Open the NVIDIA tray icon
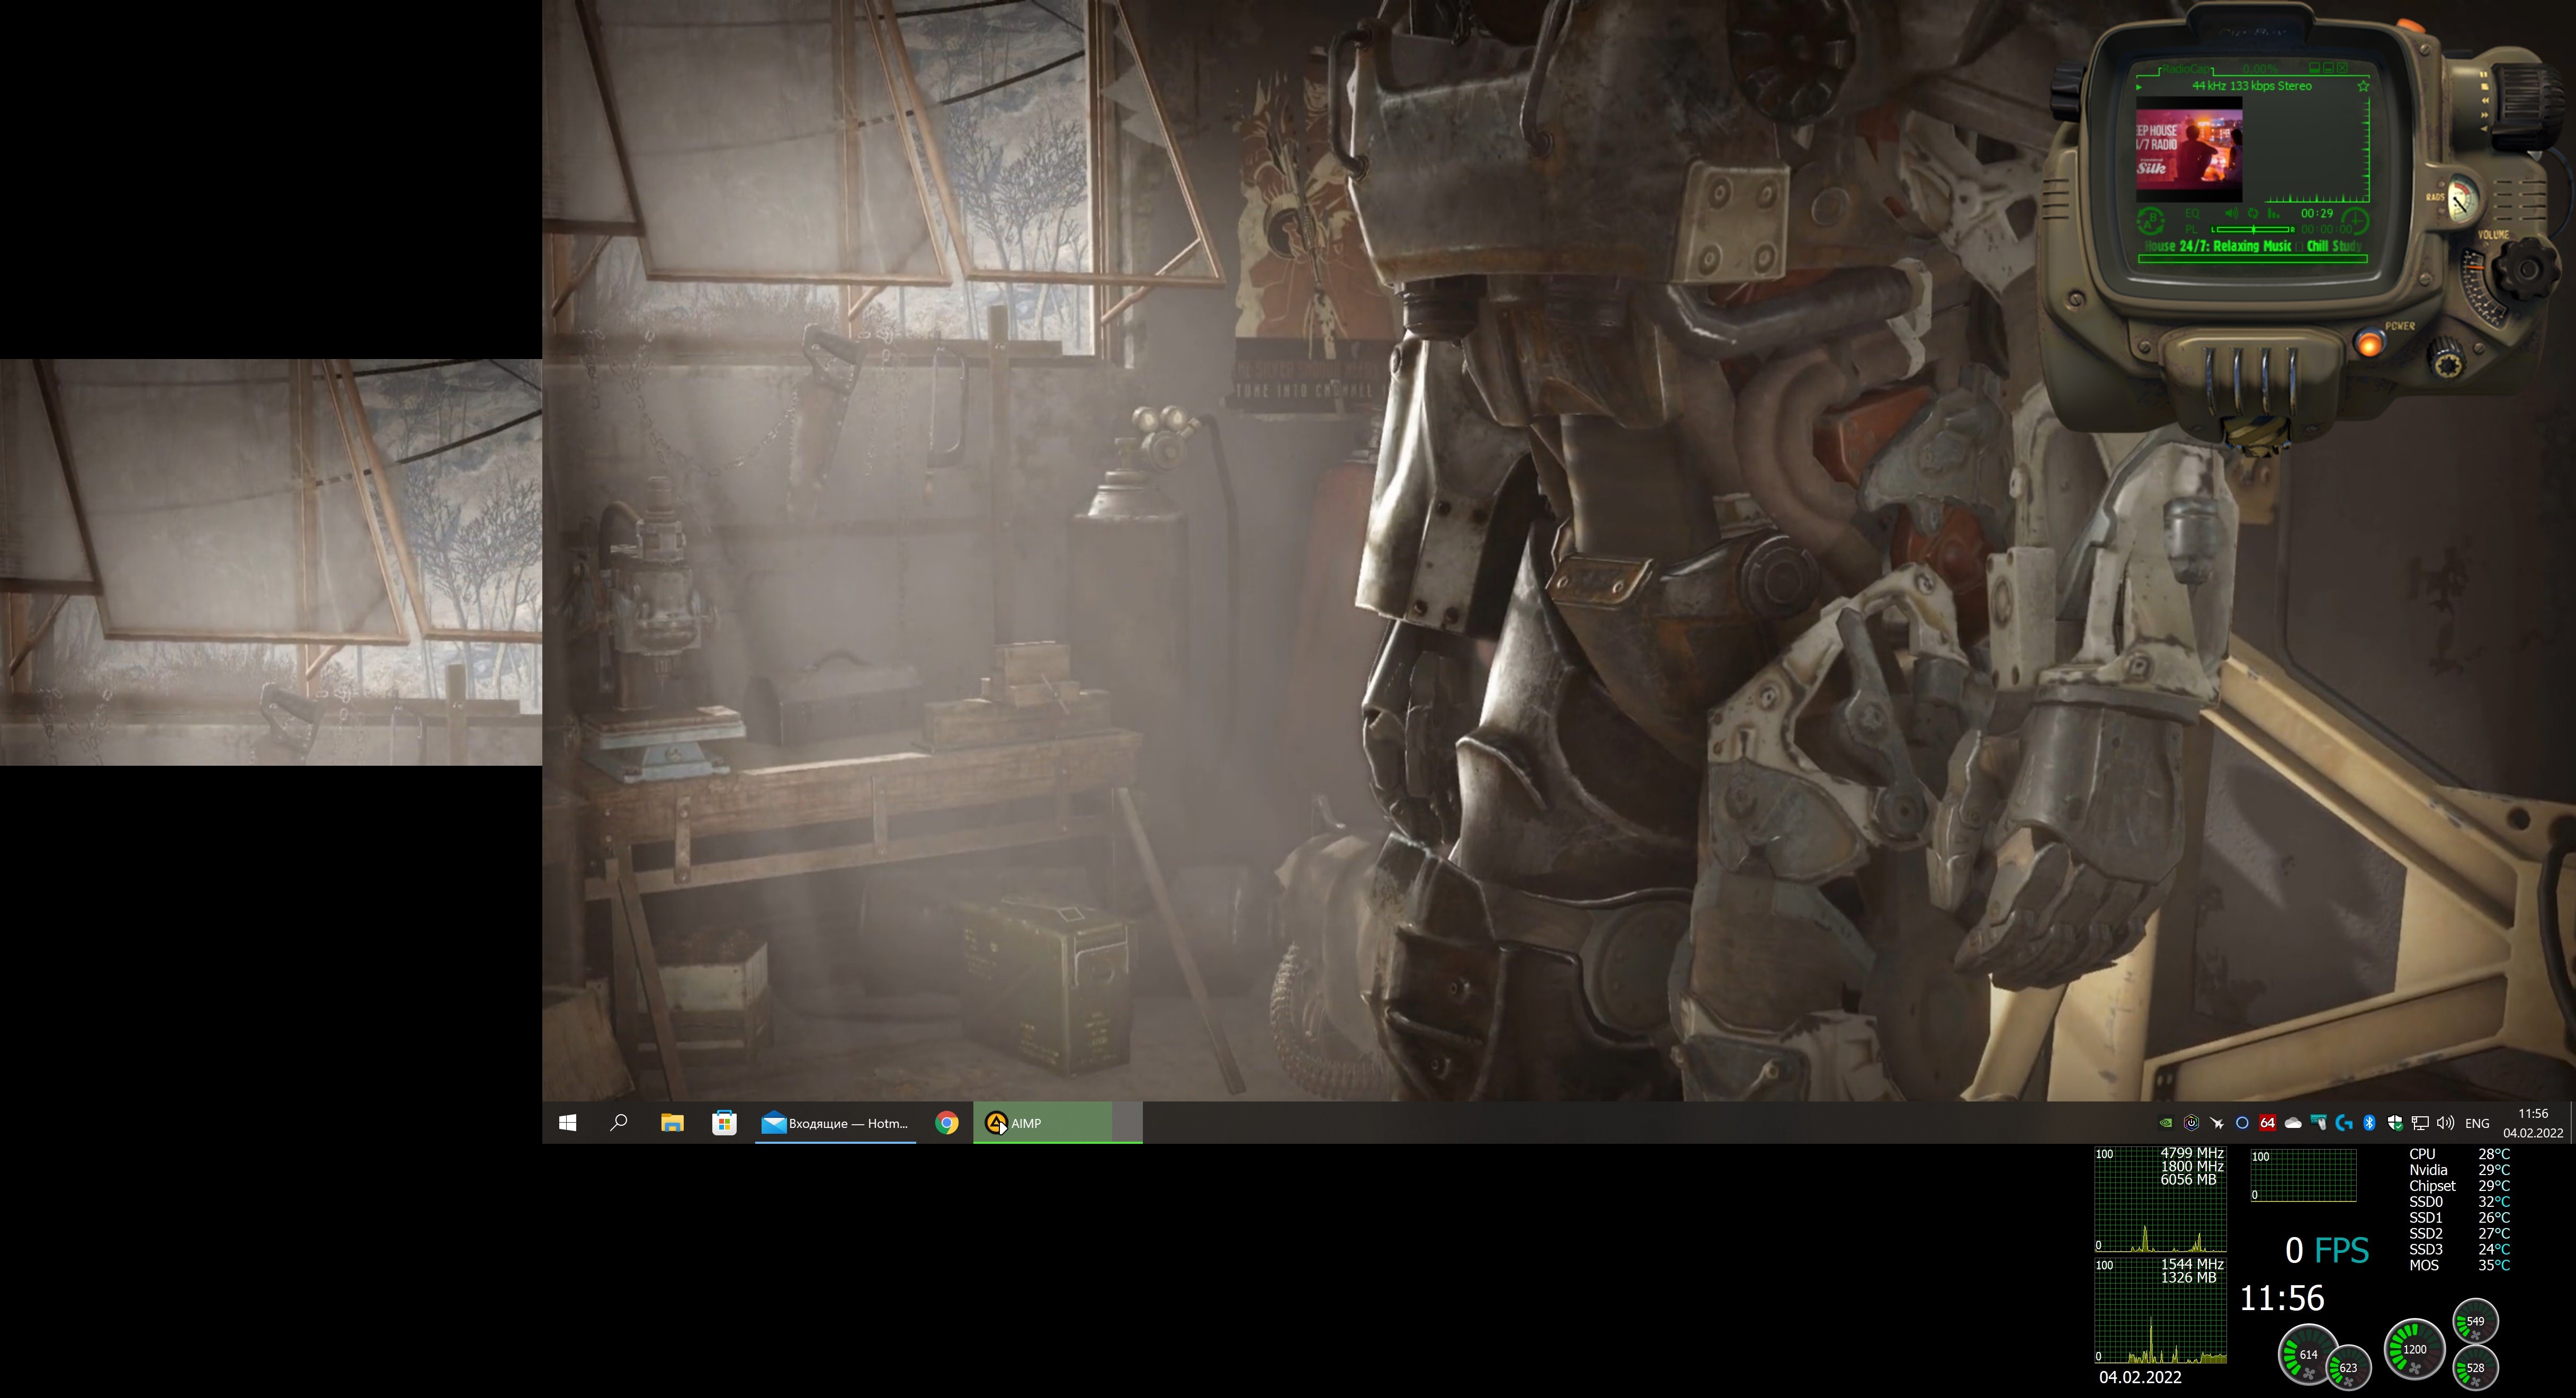Image resolution: width=2576 pixels, height=1398 pixels. point(2166,1123)
